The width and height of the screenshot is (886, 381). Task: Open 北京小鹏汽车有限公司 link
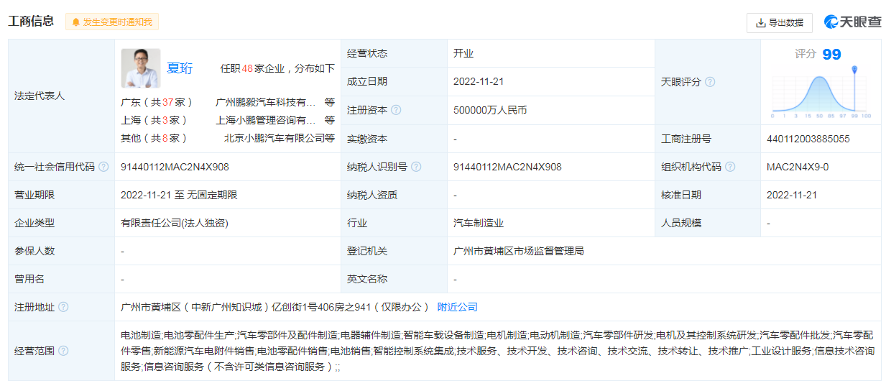[274, 138]
